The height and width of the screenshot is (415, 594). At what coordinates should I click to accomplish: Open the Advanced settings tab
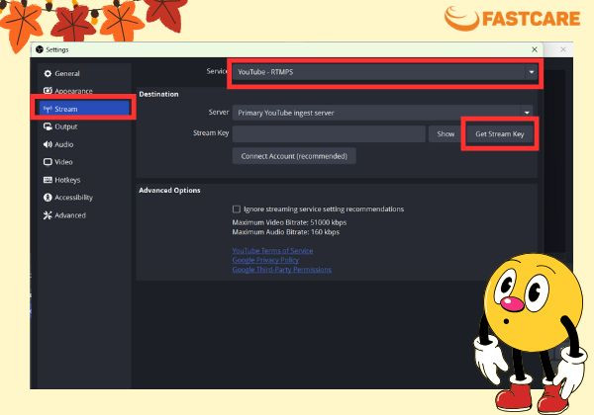(84, 215)
